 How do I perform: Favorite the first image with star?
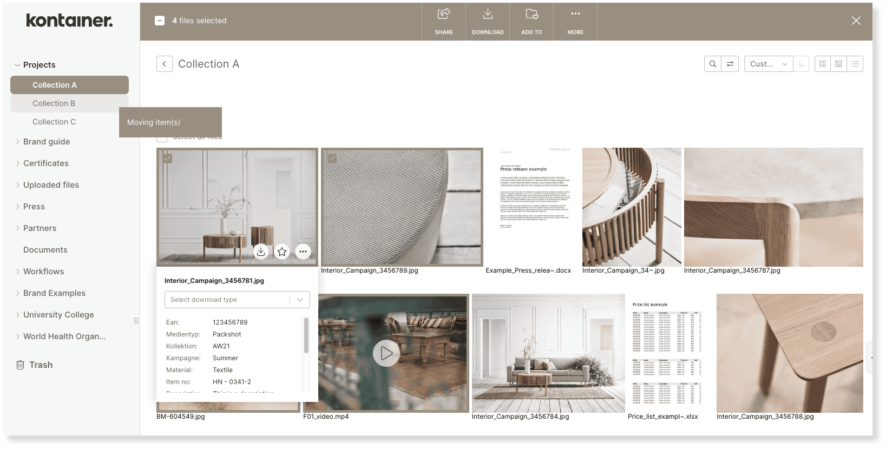tap(282, 252)
